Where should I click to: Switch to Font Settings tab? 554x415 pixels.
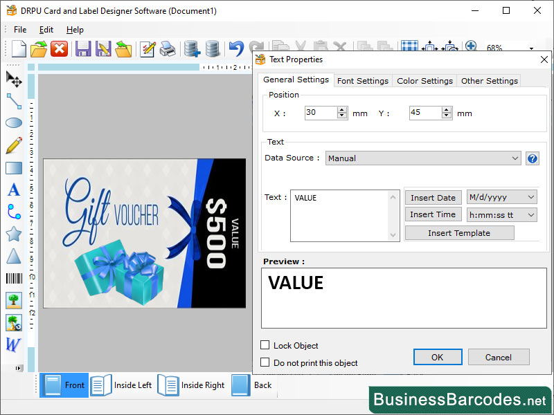point(363,81)
